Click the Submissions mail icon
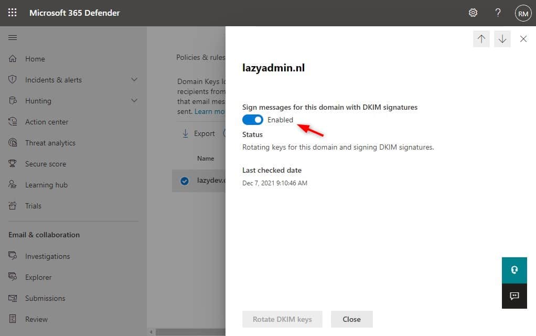This screenshot has width=536, height=336. pos(13,298)
